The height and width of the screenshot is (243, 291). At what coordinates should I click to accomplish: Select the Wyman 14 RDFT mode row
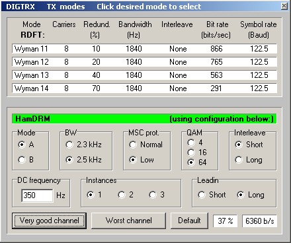(145, 88)
